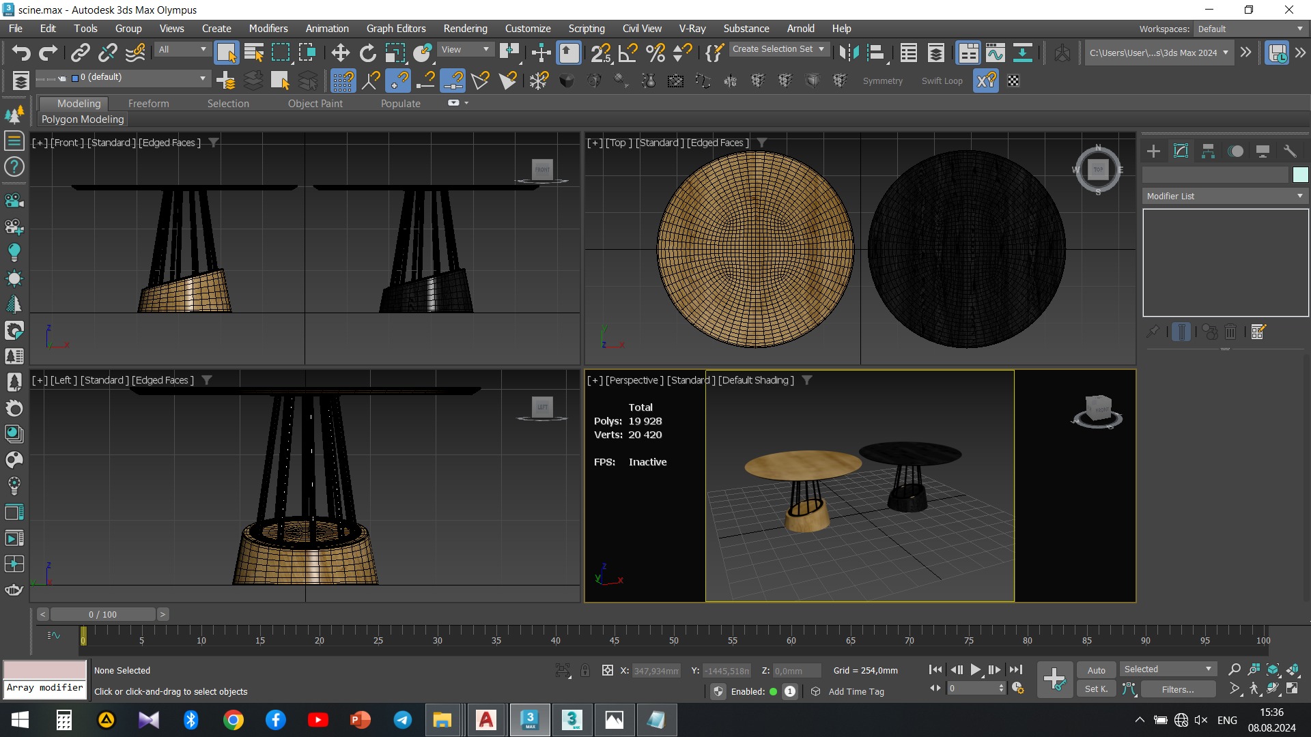This screenshot has height=737, width=1311.
Task: Click the Time Configuration icon
Action: [1017, 689]
